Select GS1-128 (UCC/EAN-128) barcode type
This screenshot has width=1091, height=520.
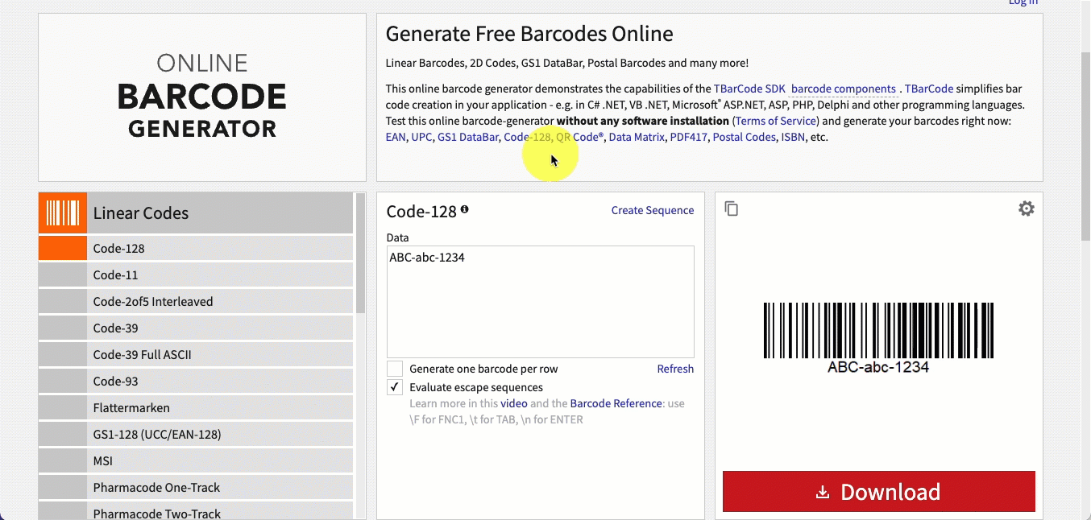[157, 435]
